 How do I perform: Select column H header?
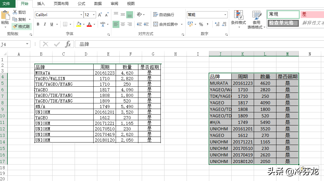coord(175,54)
